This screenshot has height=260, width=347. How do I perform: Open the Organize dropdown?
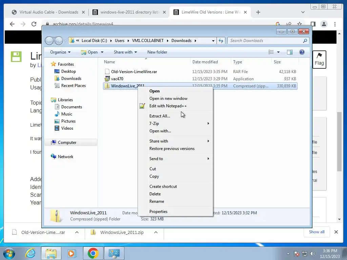coord(60,52)
